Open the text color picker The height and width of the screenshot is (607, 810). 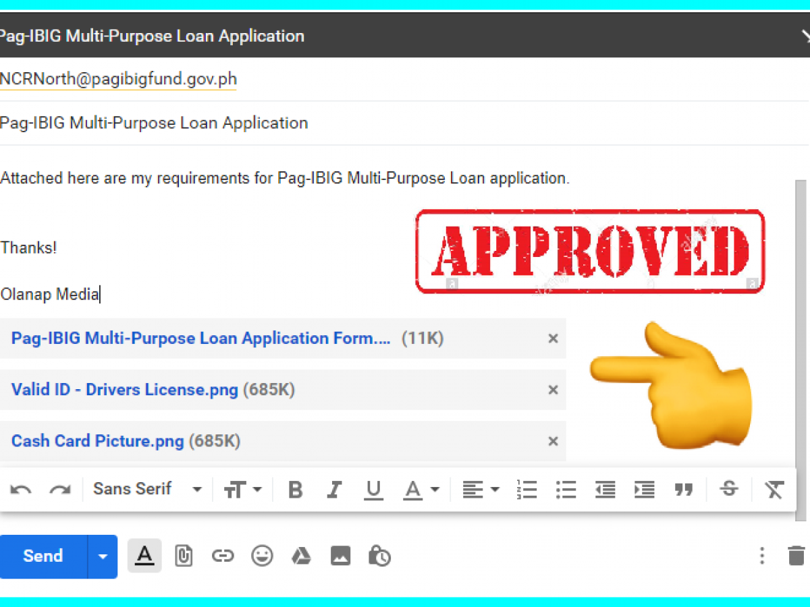421,490
